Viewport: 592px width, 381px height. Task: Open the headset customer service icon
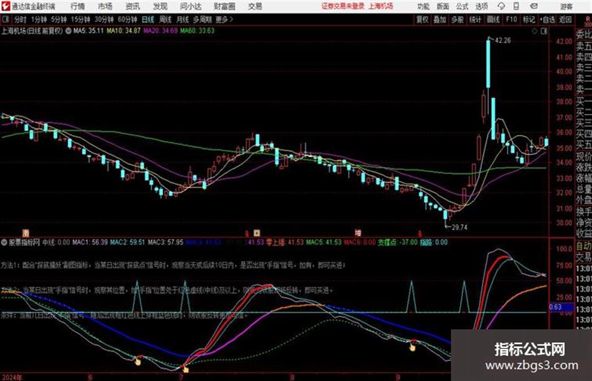pyautogui.click(x=501, y=6)
